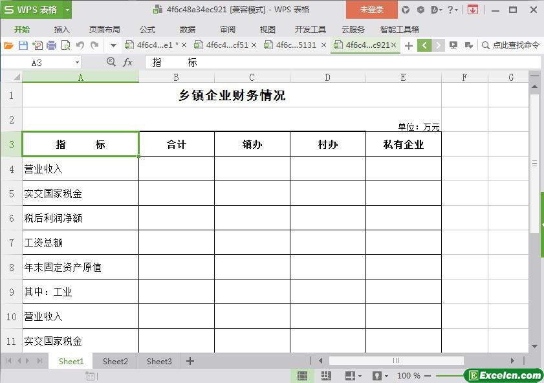The image size is (544, 383).
Task: Select the 合计 header cell
Action: pos(177,144)
